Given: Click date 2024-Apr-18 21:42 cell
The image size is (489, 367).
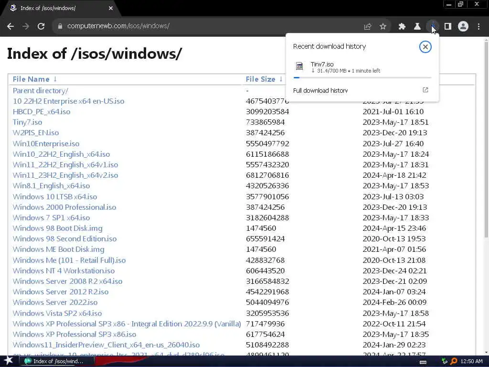Looking at the screenshot, I should pos(394,175).
